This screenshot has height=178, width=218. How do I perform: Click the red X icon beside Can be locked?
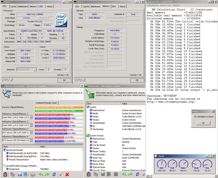coord(91,145)
